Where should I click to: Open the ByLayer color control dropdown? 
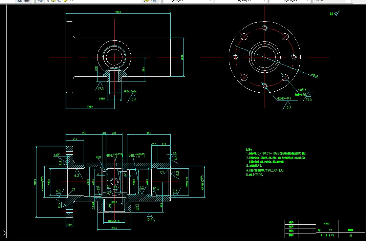pos(210,1)
